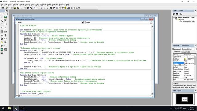Select the OptionButton control in the toolbox

[6, 28]
